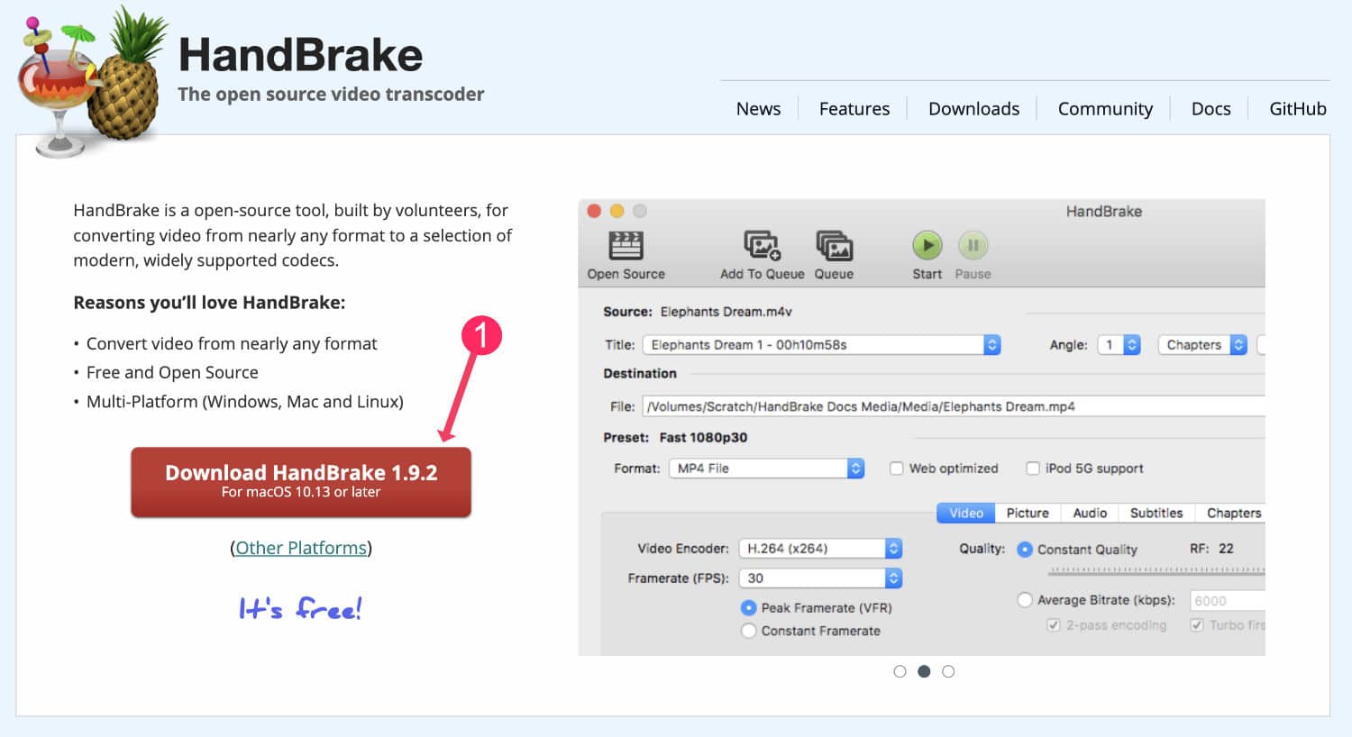1352x737 pixels.
Task: Open the Community navigation item
Action: tap(1105, 109)
